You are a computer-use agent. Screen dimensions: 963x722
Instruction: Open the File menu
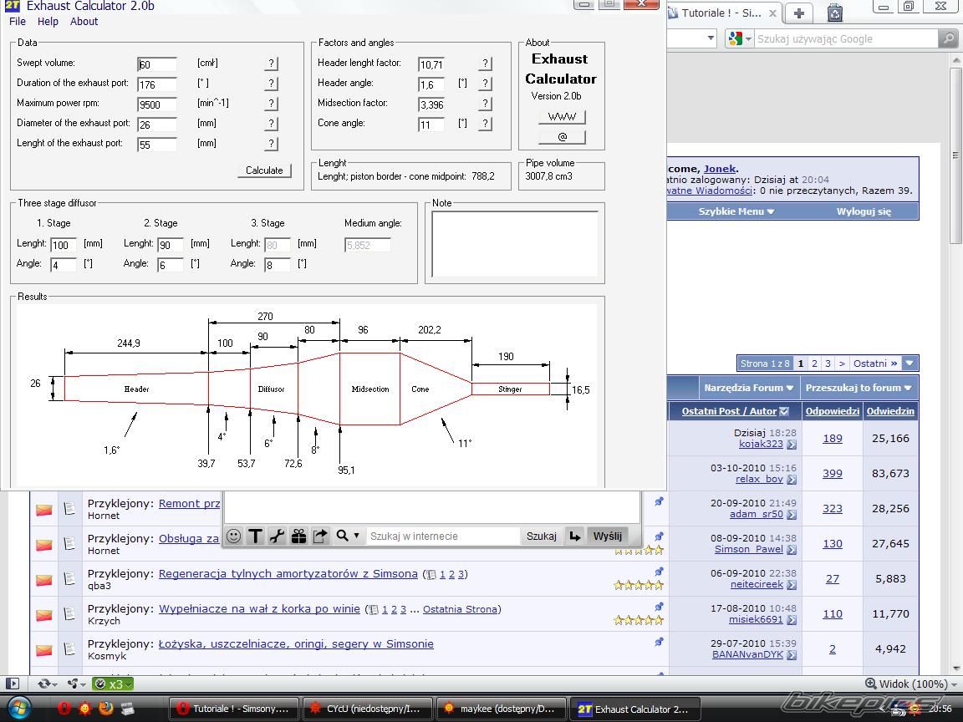pyautogui.click(x=18, y=22)
